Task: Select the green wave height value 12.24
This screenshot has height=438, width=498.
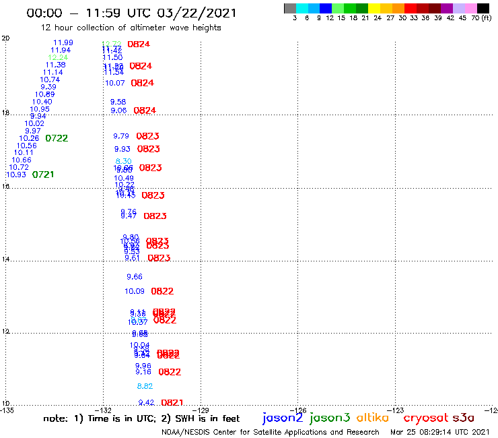Action: [58, 57]
